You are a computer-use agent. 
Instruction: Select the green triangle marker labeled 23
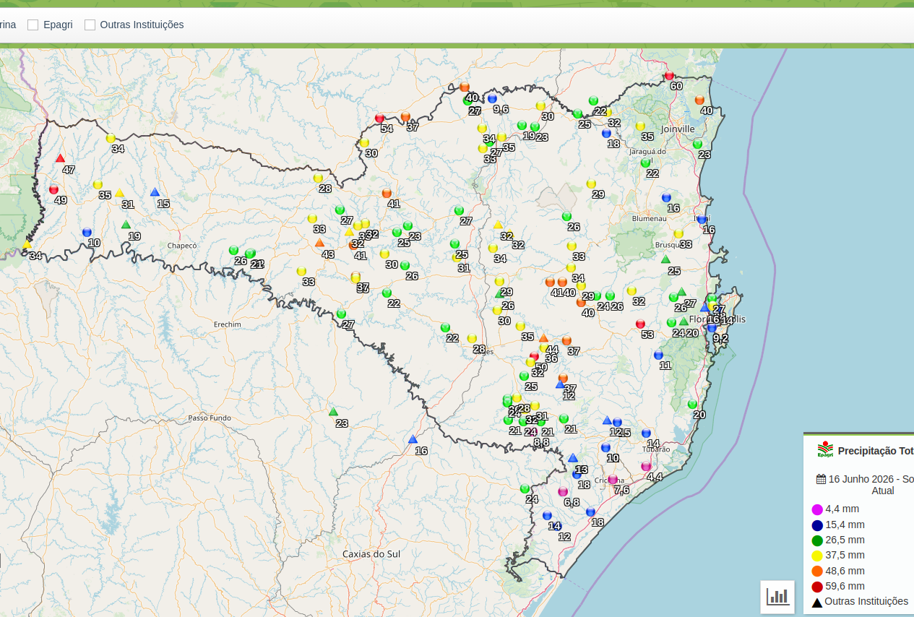pyautogui.click(x=333, y=412)
